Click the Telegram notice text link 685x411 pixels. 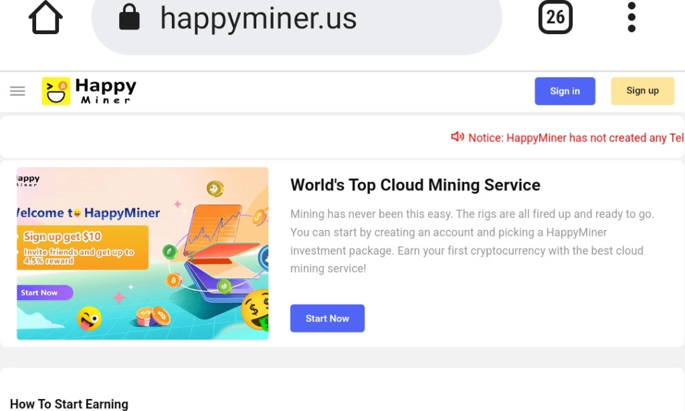(x=575, y=138)
